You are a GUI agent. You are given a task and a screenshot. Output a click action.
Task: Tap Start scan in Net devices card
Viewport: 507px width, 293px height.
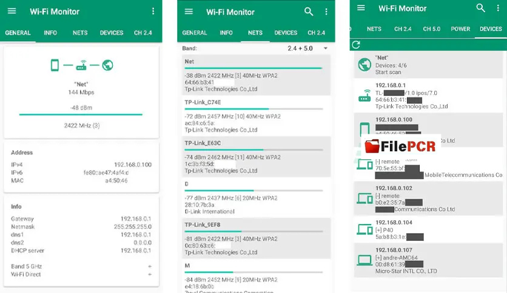388,72
